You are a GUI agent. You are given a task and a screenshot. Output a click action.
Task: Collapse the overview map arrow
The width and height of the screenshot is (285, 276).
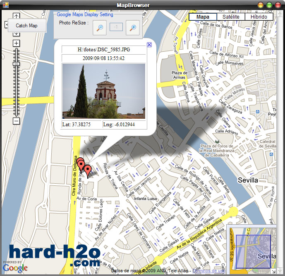pyautogui.click(x=273, y=271)
